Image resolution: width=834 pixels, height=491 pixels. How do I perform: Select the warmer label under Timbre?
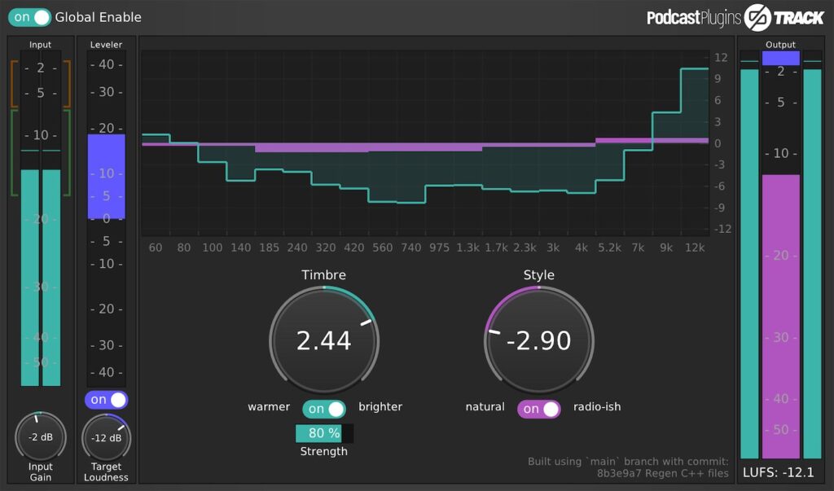[x=269, y=407]
